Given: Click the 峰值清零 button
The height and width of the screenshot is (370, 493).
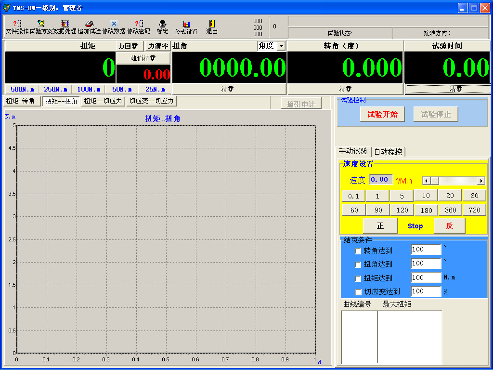Looking at the screenshot, I should click(143, 58).
